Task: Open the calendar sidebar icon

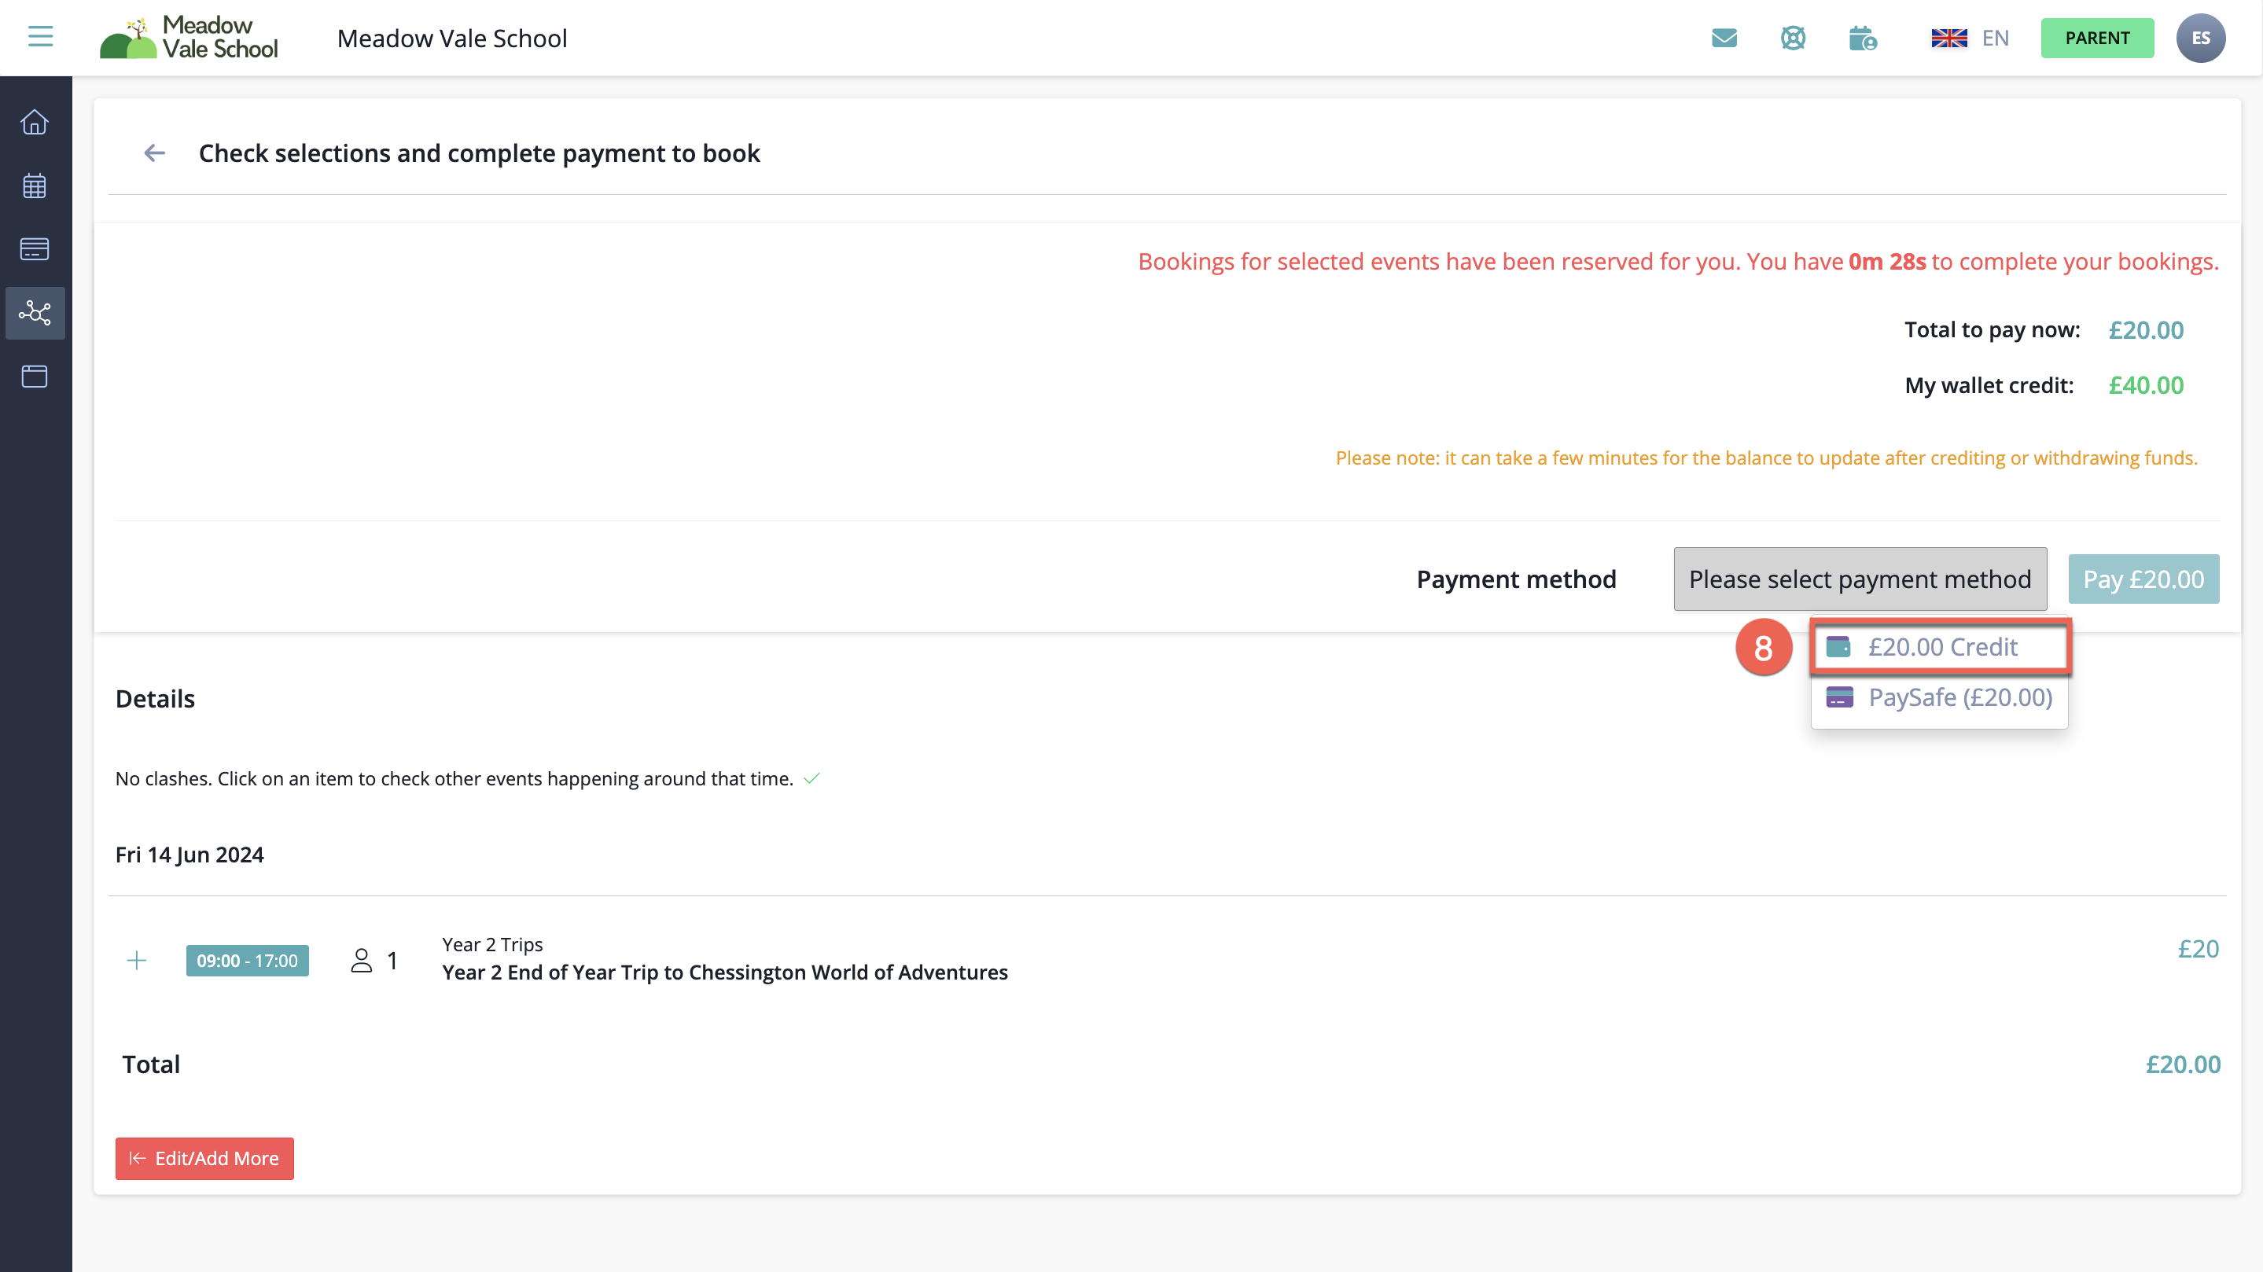Action: pyautogui.click(x=35, y=186)
